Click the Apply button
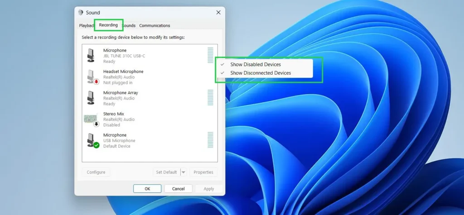 208,189
